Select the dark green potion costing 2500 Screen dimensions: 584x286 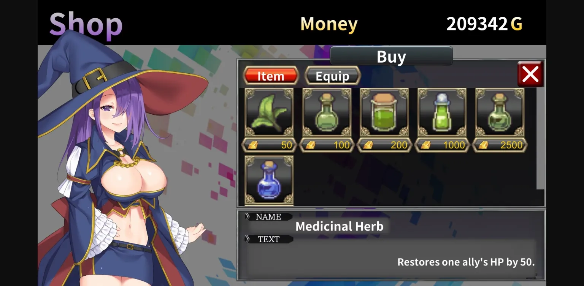(500, 112)
